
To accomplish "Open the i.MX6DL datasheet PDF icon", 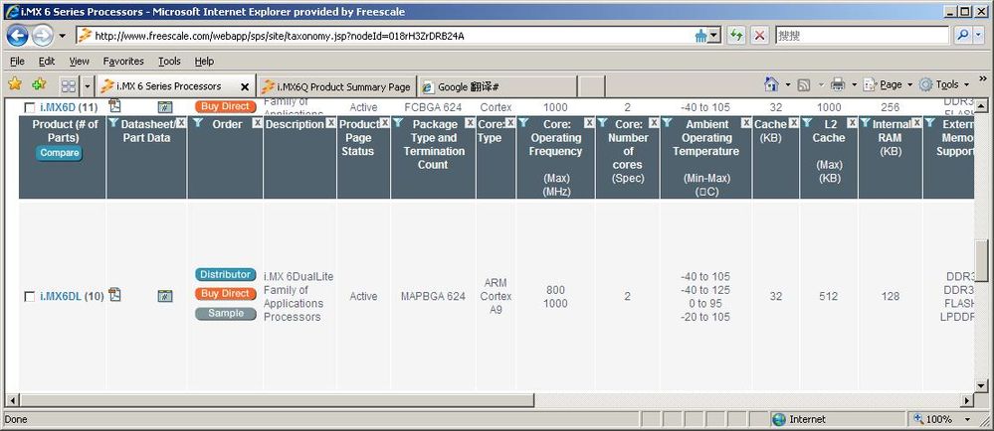I will click(x=114, y=295).
